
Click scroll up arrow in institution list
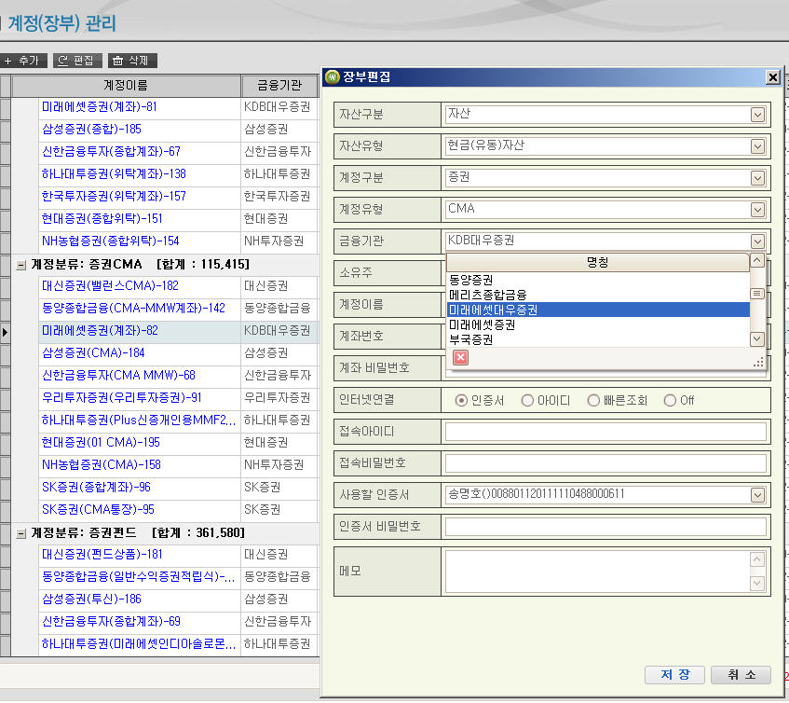pyautogui.click(x=757, y=261)
